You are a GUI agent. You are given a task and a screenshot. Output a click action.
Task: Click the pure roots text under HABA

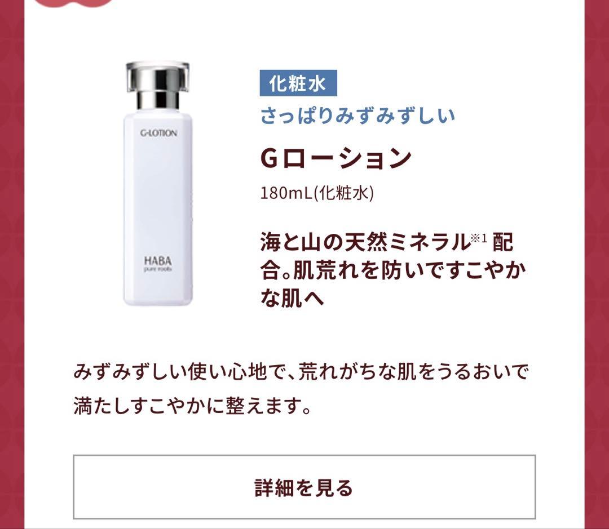tap(158, 269)
